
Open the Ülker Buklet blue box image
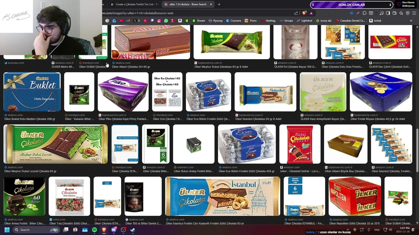pos(32,92)
